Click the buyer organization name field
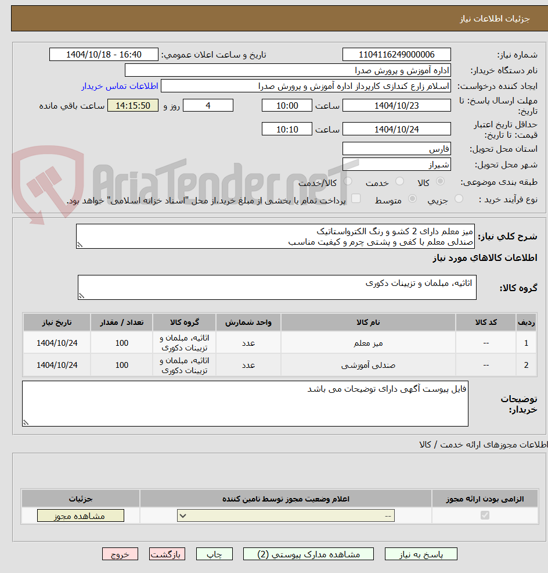Viewport: 548px width, 573px height. pos(288,70)
